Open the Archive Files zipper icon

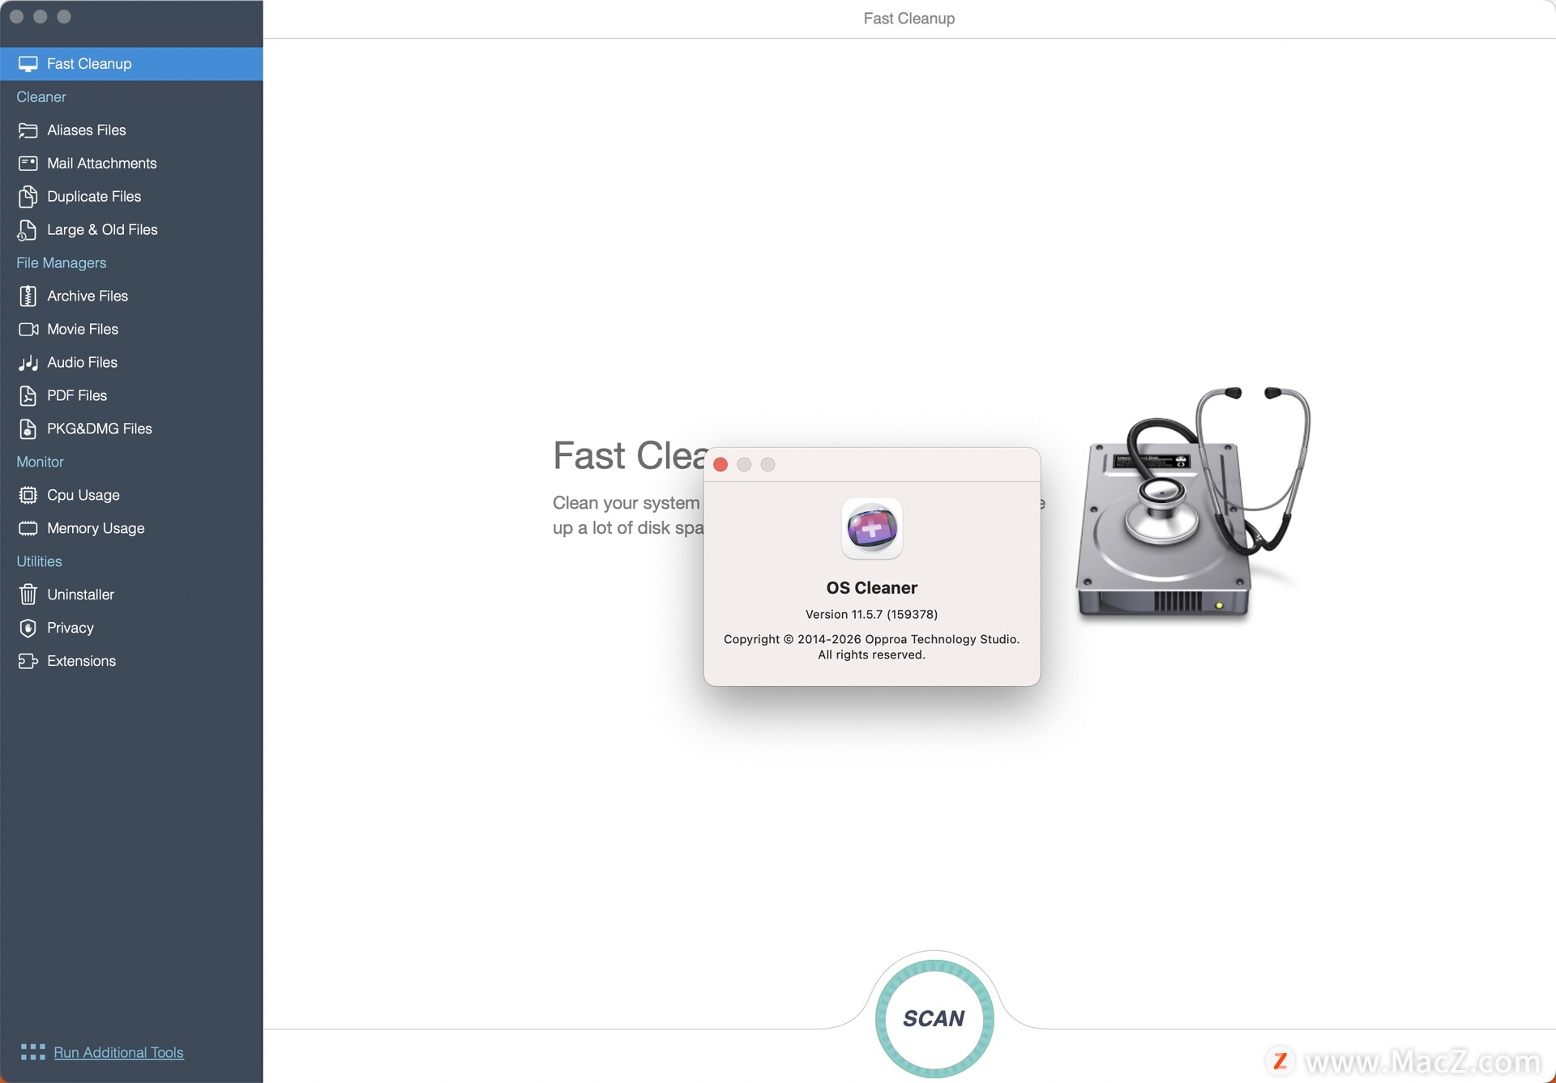pyautogui.click(x=28, y=296)
